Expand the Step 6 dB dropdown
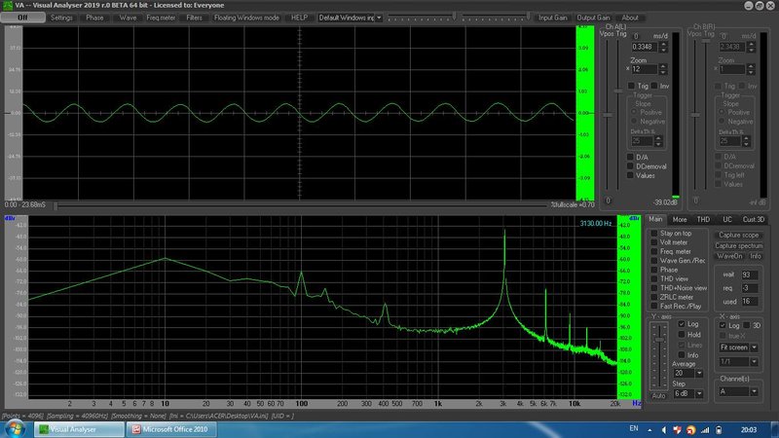The image size is (779, 438). pos(698,394)
